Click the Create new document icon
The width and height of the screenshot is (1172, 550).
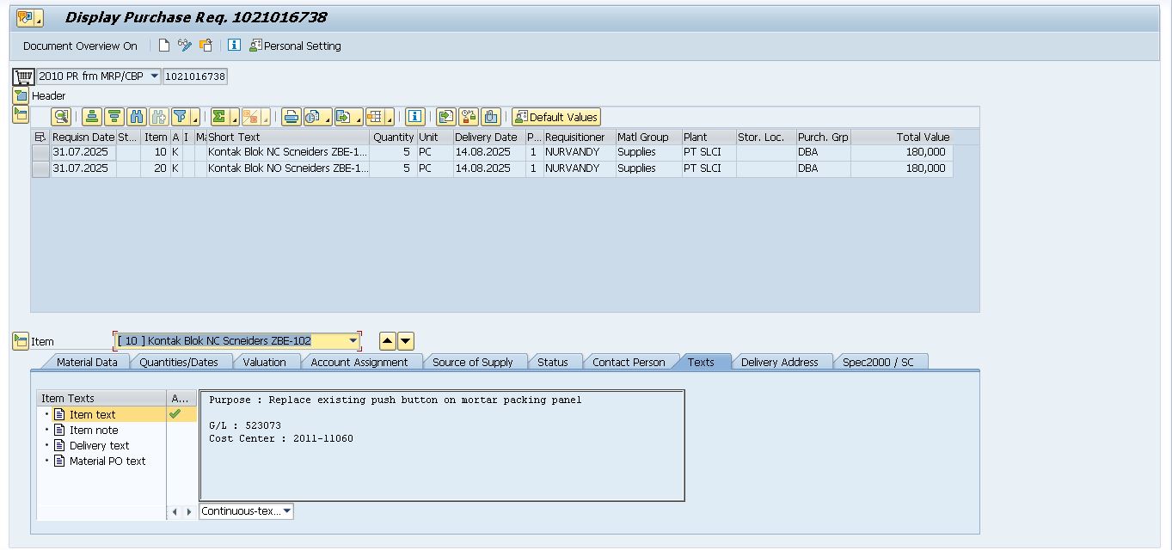[164, 46]
